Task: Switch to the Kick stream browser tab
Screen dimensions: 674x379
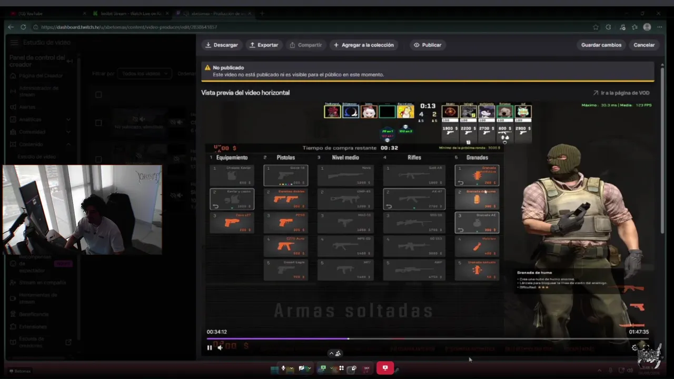Action: [x=130, y=13]
